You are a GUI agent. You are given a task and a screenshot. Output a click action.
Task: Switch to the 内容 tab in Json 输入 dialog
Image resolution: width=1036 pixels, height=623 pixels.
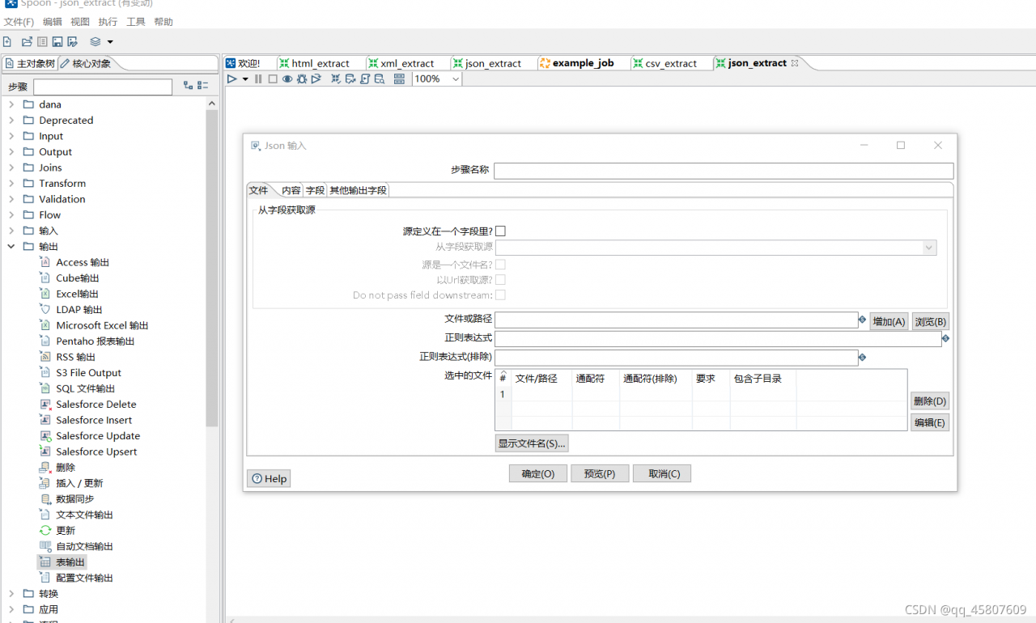point(291,190)
